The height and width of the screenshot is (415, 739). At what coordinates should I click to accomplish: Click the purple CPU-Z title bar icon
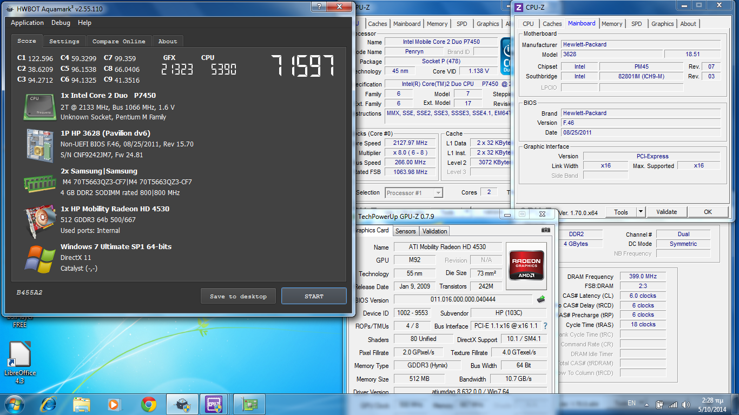click(519, 7)
